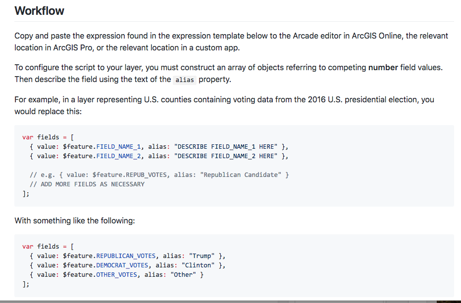
Task: Click the "Other" alias string
Action: click(183, 274)
